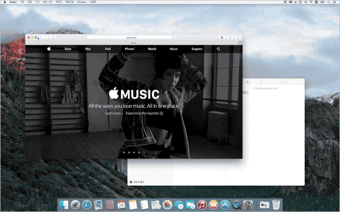Open Reminders list icon in Dock
The width and height of the screenshot is (340, 212).
144,205
